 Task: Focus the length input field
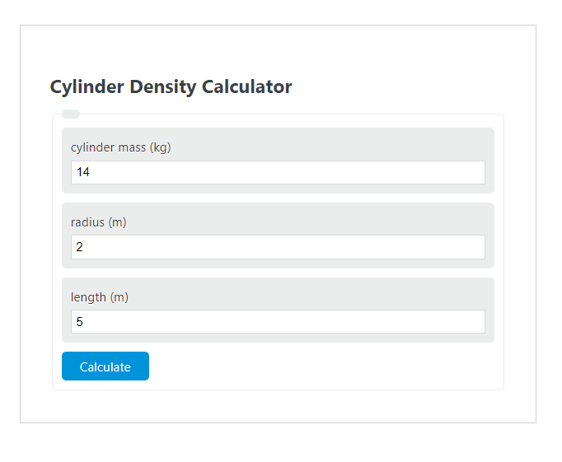(x=279, y=322)
